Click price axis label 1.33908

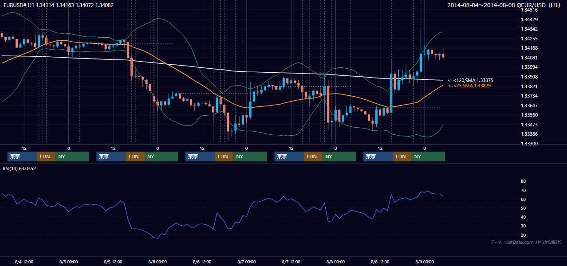coord(530,77)
